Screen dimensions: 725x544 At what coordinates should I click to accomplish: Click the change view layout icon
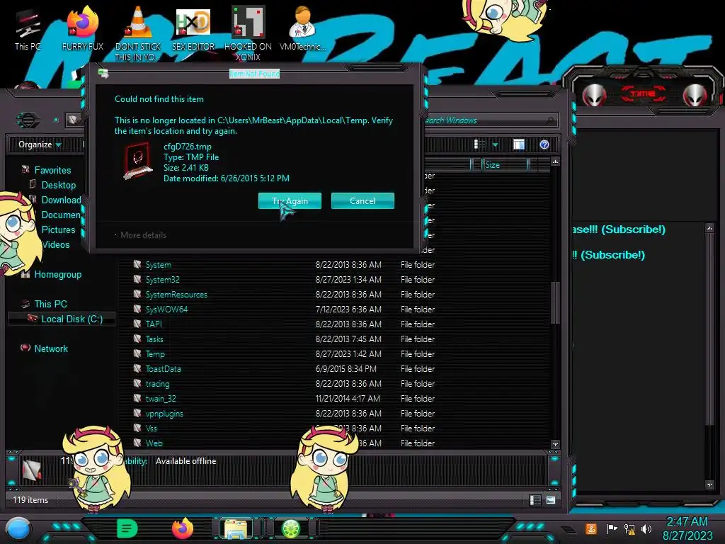coord(479,144)
